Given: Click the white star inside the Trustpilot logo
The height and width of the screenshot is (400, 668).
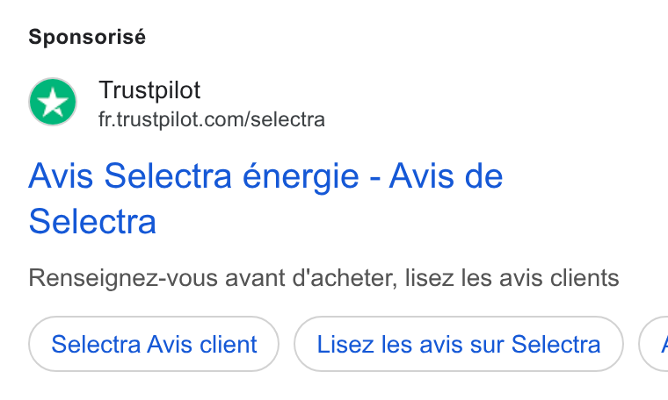Looking at the screenshot, I should tap(53, 102).
